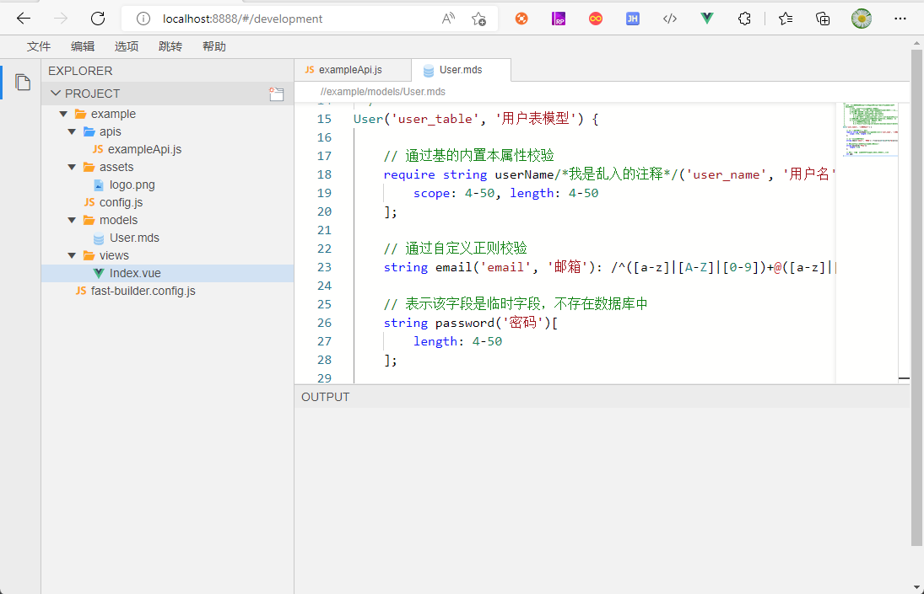Click the Vue devtools extension icon
The width and height of the screenshot is (924, 594).
pos(707,19)
